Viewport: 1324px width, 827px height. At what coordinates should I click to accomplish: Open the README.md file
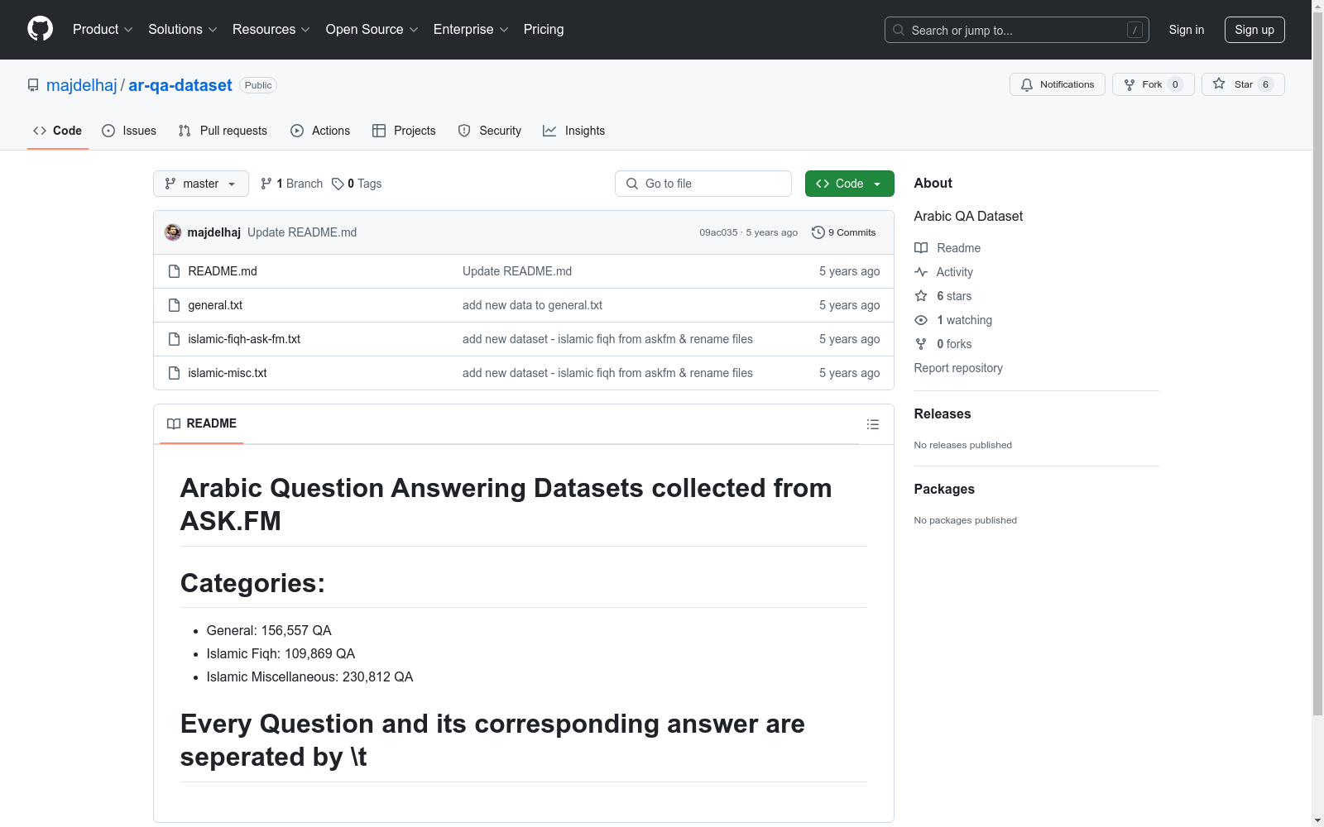pos(223,271)
